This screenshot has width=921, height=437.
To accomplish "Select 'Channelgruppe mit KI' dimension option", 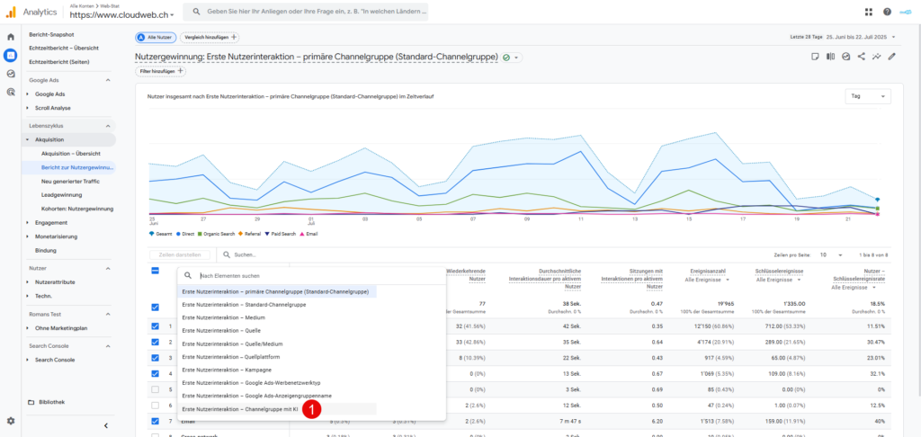I will [x=239, y=409].
